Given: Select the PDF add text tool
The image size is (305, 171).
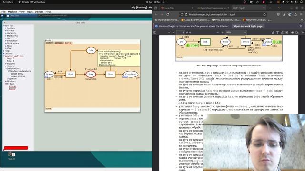Looking at the screenshot, I should click(277, 32).
